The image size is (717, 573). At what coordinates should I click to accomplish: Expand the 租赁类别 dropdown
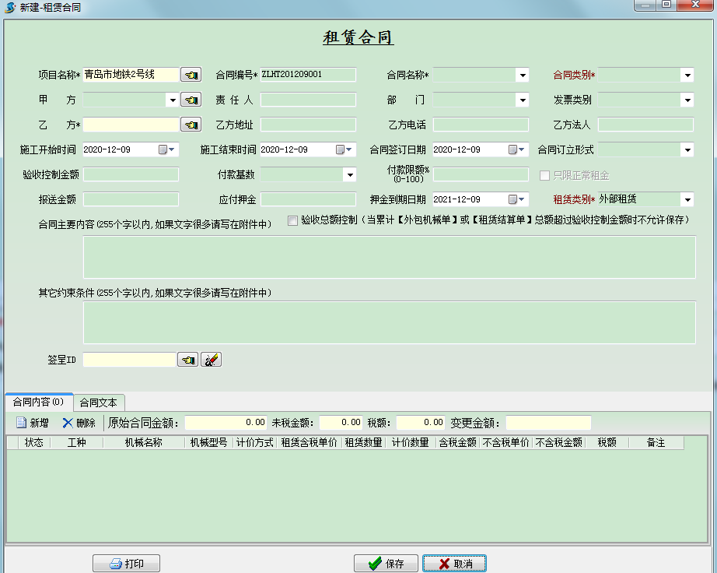(687, 199)
